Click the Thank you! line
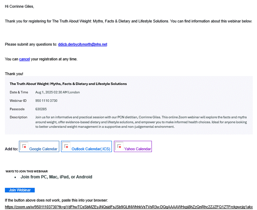 point(14,74)
